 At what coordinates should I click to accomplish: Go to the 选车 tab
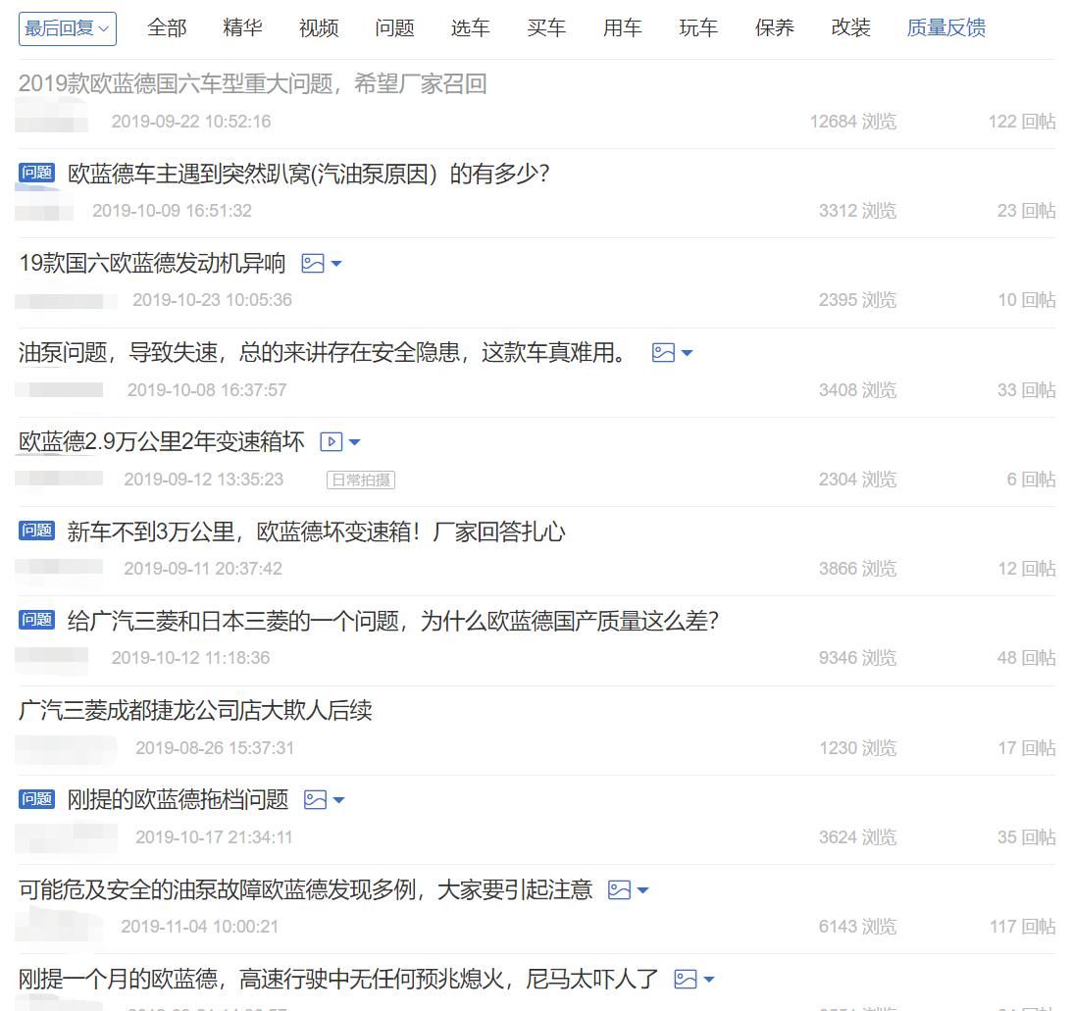[471, 28]
